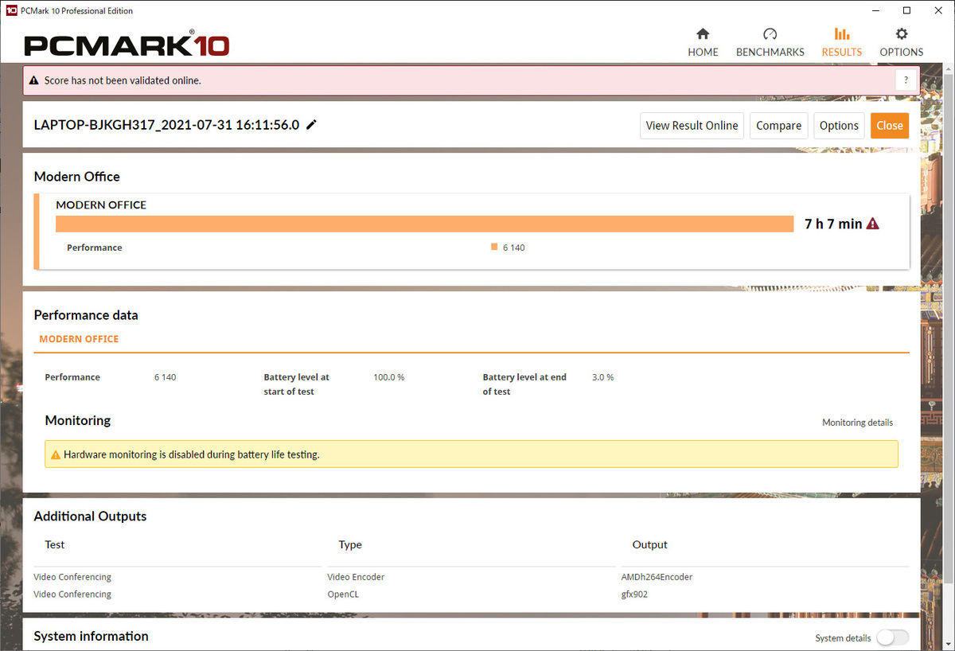
Task: Click the PCMark 10 logo
Action: coord(127,45)
